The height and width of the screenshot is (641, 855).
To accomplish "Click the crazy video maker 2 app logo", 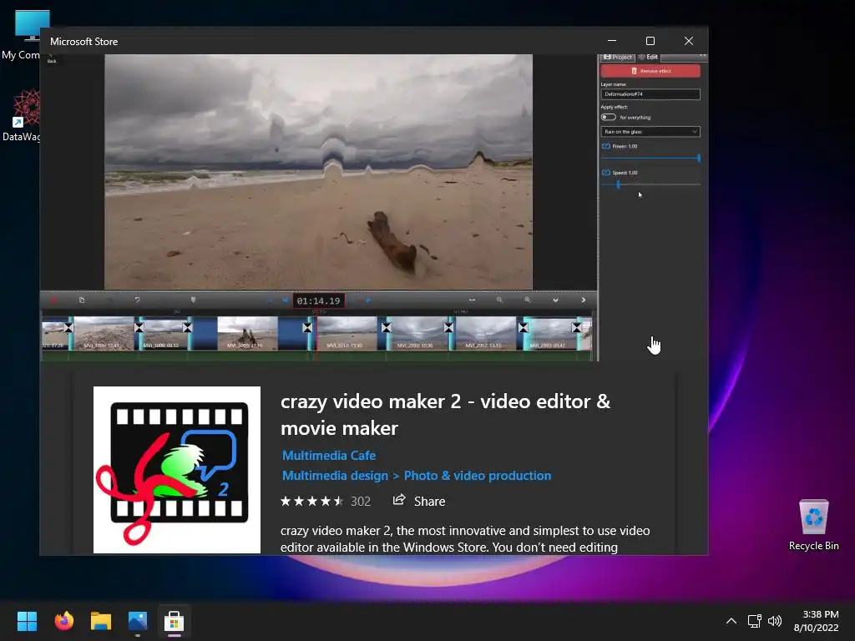I will pyautogui.click(x=177, y=470).
